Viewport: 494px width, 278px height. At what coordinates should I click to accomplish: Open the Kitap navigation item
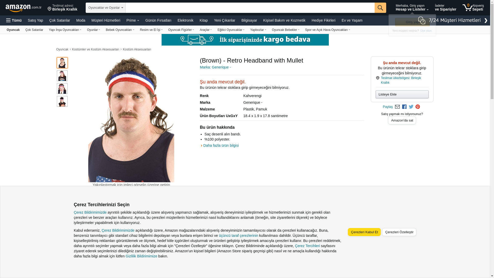[x=204, y=20]
